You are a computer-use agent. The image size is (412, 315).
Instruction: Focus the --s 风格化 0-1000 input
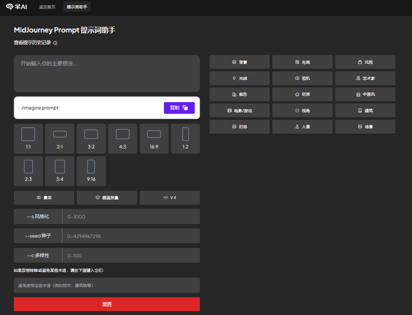pos(131,217)
